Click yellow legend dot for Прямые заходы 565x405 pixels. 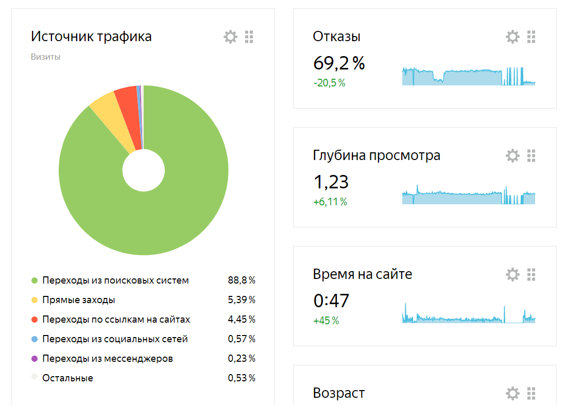[35, 300]
